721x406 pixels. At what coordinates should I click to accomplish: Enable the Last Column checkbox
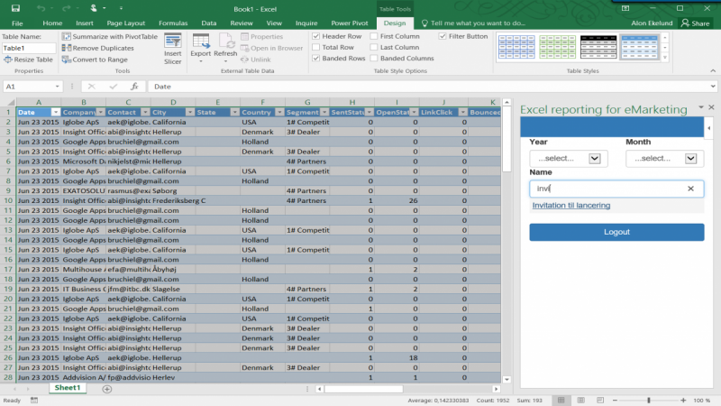pos(374,47)
